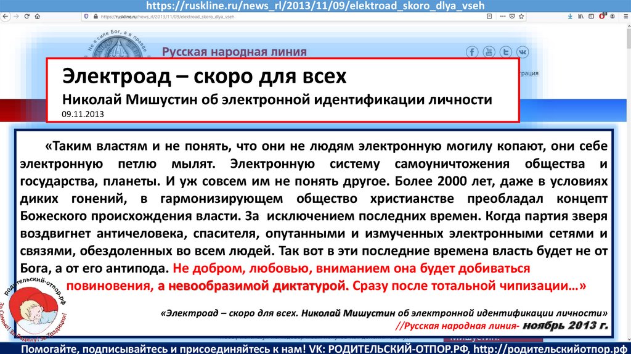This screenshot has height=354, width=631.
Task: Open the red Opera-style extension icon
Action: coord(602,16)
